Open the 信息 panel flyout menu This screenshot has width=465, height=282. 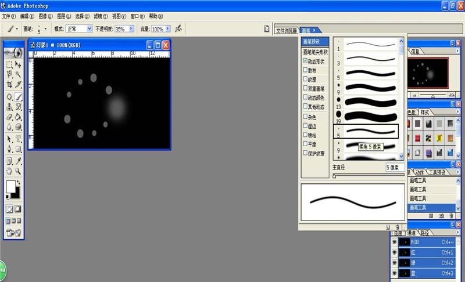(457, 51)
